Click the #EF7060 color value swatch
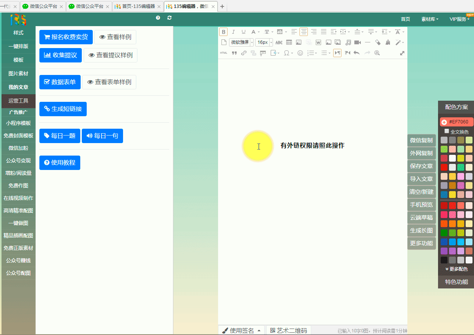This screenshot has height=335, width=474. tap(457, 122)
